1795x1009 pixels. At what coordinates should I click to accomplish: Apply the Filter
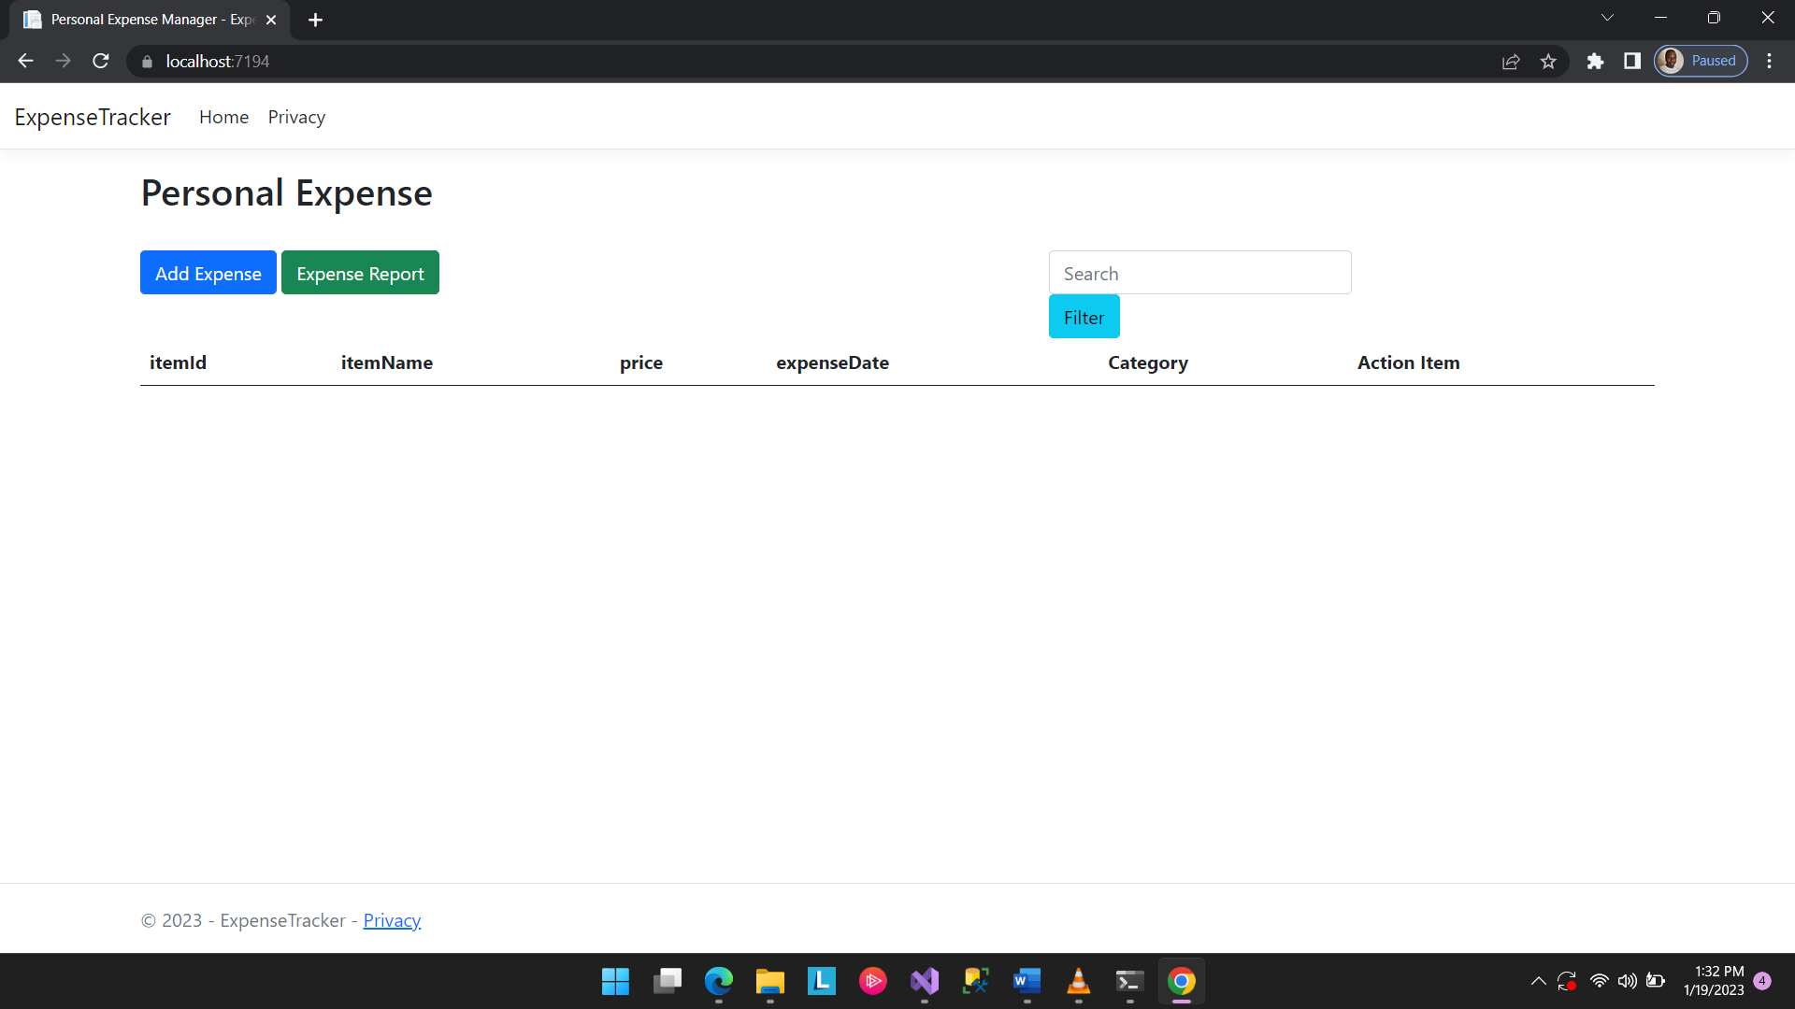pos(1084,317)
